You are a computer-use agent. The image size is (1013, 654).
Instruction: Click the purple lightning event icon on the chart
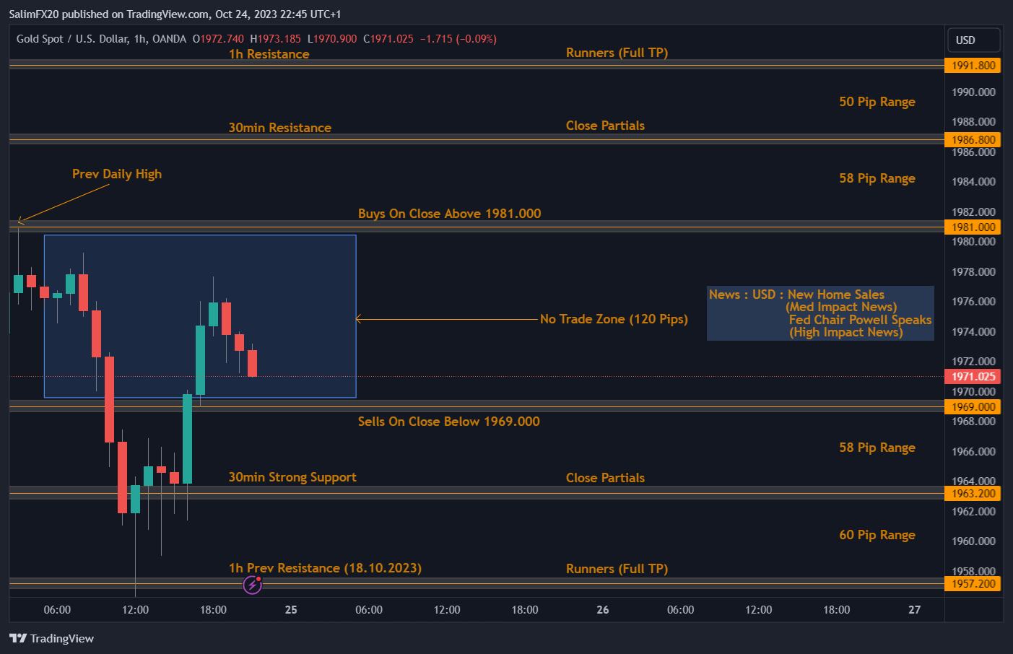pyautogui.click(x=252, y=584)
